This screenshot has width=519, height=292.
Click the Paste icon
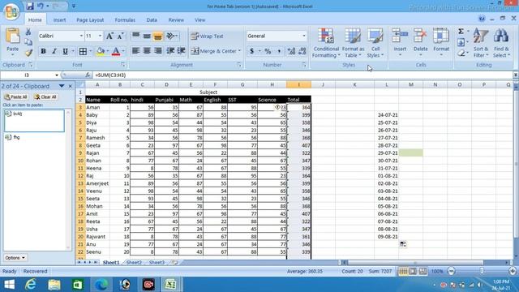[x=13, y=36]
